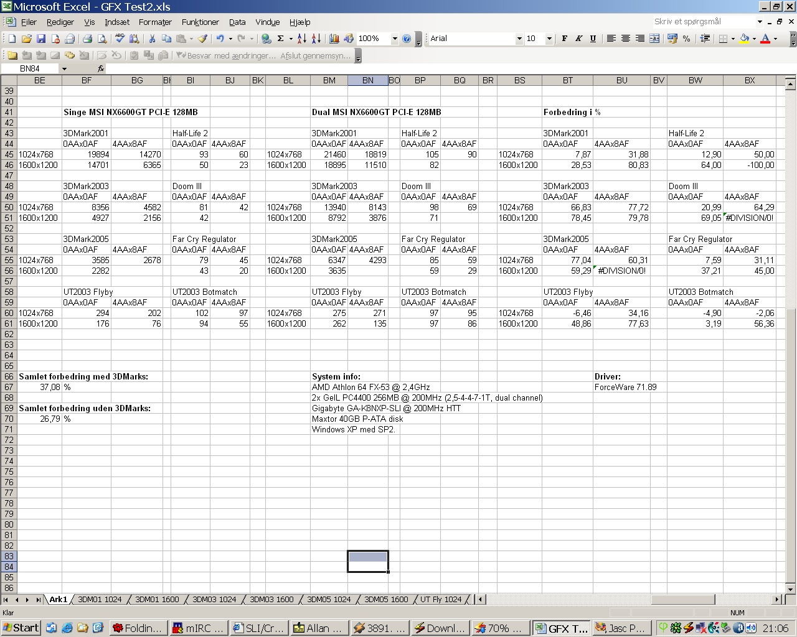Viewport: 797px width, 637px height.
Task: Align cell text left
Action: (611, 39)
